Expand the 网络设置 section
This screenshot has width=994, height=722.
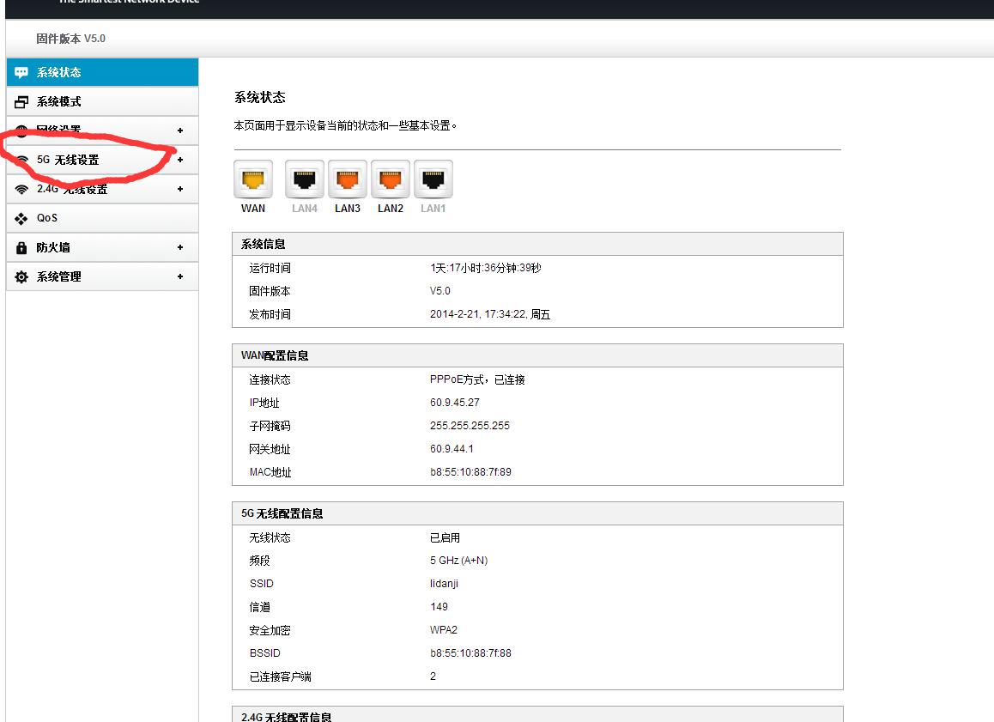(180, 130)
